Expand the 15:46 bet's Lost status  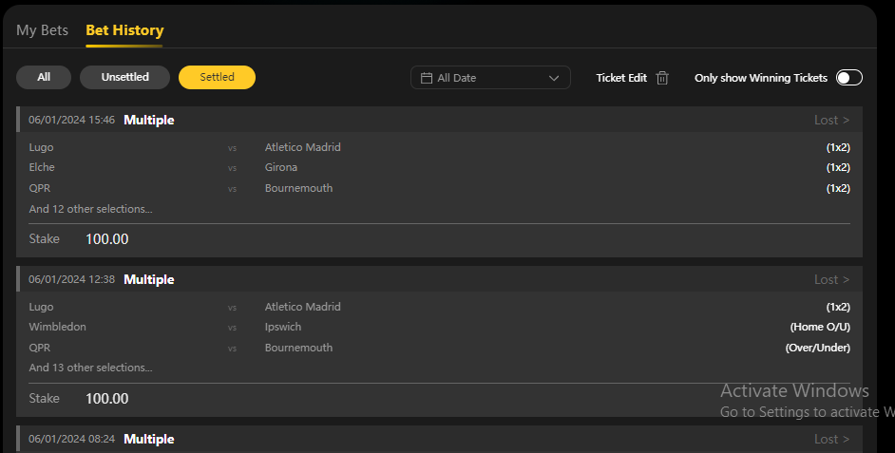pos(831,120)
